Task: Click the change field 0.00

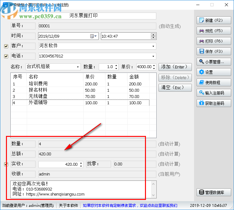Action: (135, 164)
